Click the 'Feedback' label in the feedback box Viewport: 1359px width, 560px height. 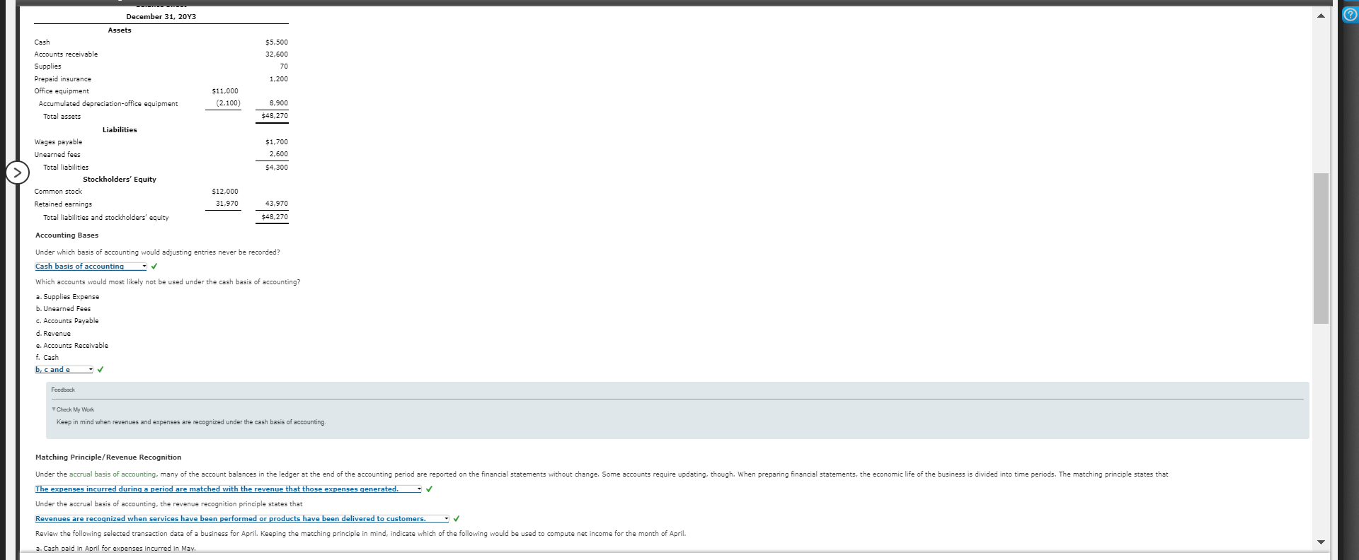click(63, 390)
